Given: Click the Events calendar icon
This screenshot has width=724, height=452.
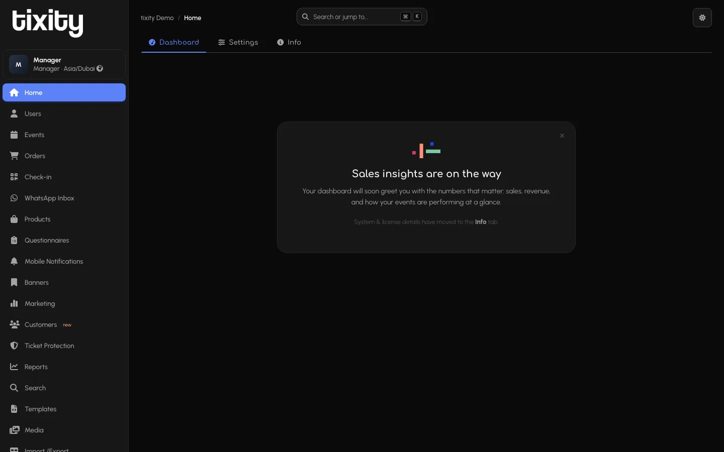Looking at the screenshot, I should (x=14, y=135).
